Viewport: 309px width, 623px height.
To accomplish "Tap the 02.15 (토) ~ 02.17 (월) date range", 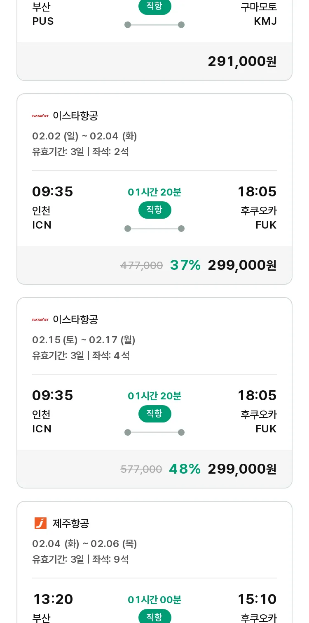I will click(84, 340).
